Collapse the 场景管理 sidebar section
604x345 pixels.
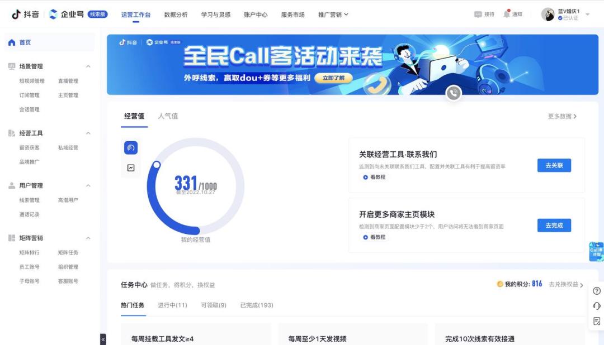click(x=88, y=66)
